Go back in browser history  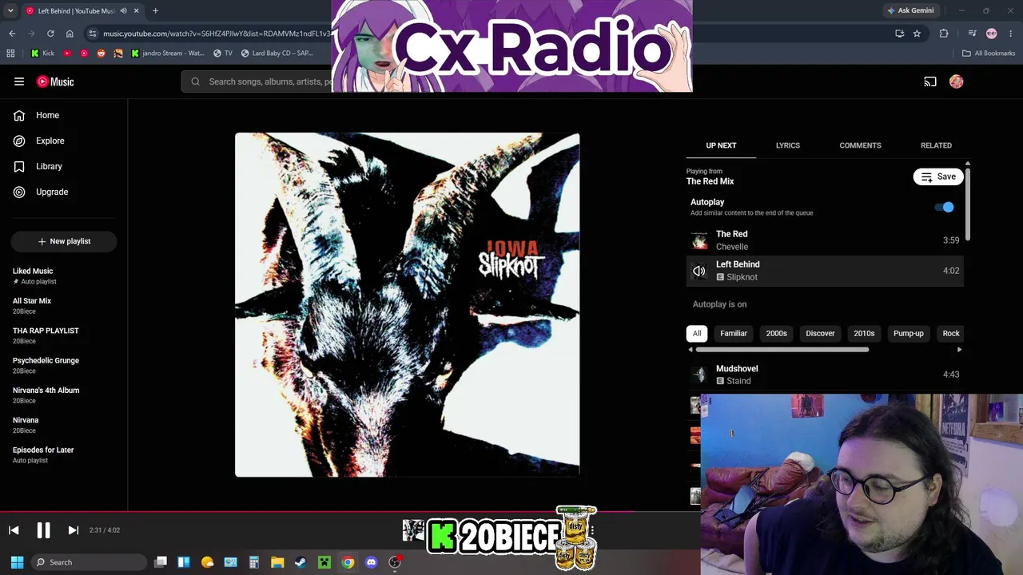12,34
